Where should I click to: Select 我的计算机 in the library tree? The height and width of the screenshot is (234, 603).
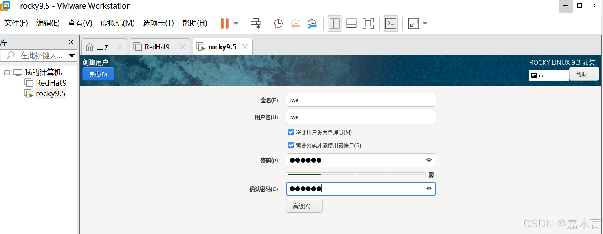pos(43,73)
